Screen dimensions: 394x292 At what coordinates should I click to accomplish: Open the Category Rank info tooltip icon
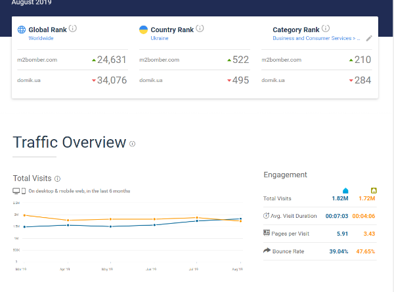[x=326, y=28]
